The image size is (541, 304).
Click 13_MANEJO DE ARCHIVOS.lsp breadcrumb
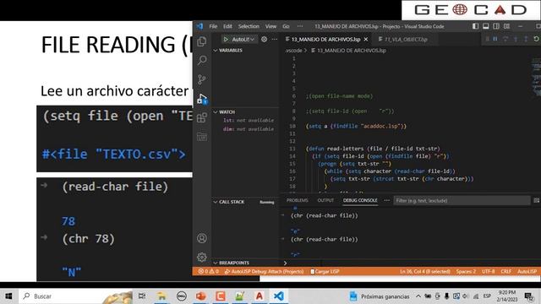[348, 51]
